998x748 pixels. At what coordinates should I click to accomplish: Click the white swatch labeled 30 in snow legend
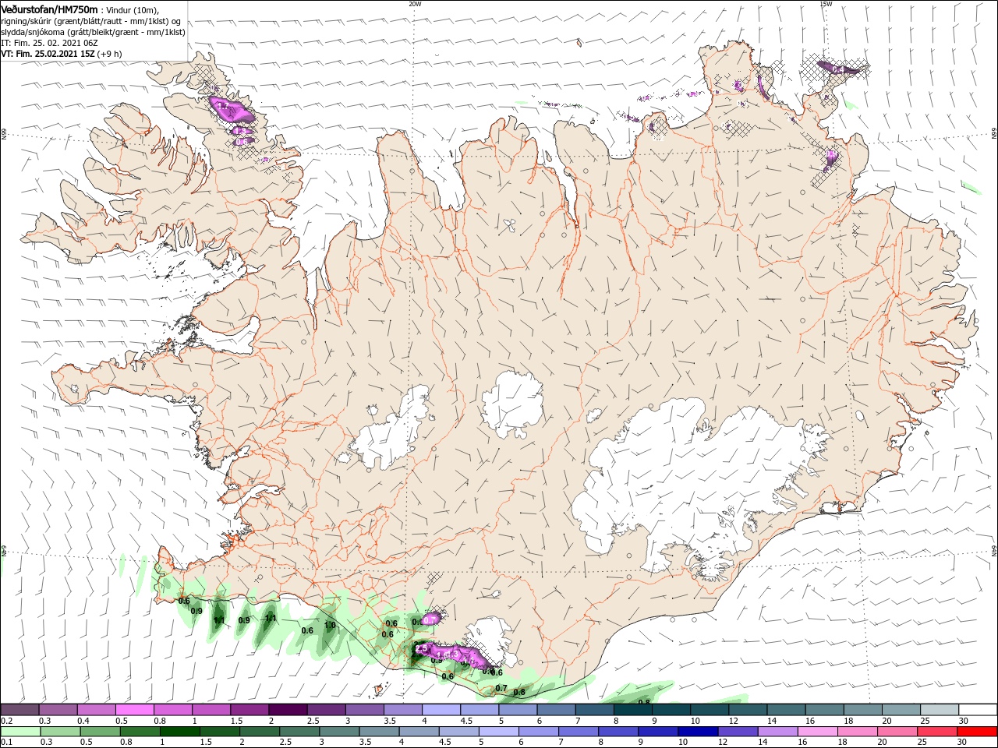978,709
